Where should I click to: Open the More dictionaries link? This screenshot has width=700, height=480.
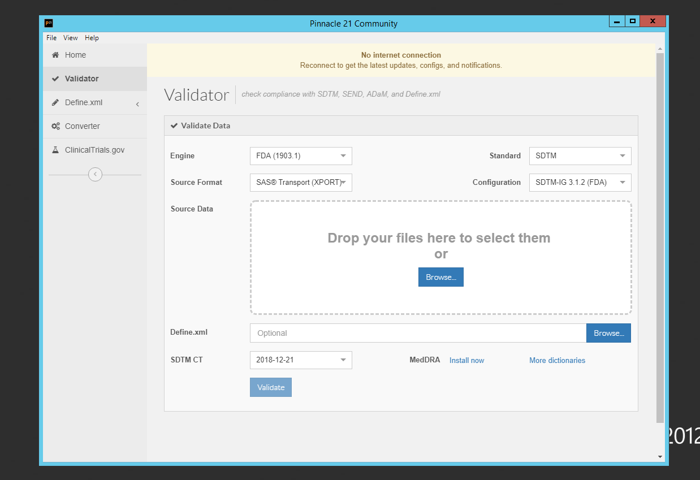point(557,360)
